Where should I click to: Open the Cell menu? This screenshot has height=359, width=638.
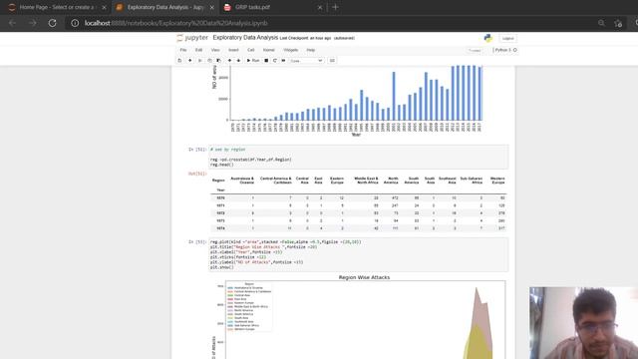(250, 50)
